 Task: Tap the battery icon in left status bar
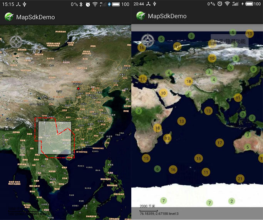tap(116, 4)
